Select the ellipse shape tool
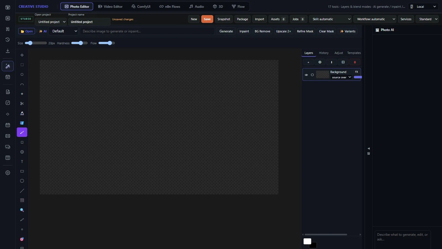This screenshot has height=249, width=442. (x=22, y=181)
